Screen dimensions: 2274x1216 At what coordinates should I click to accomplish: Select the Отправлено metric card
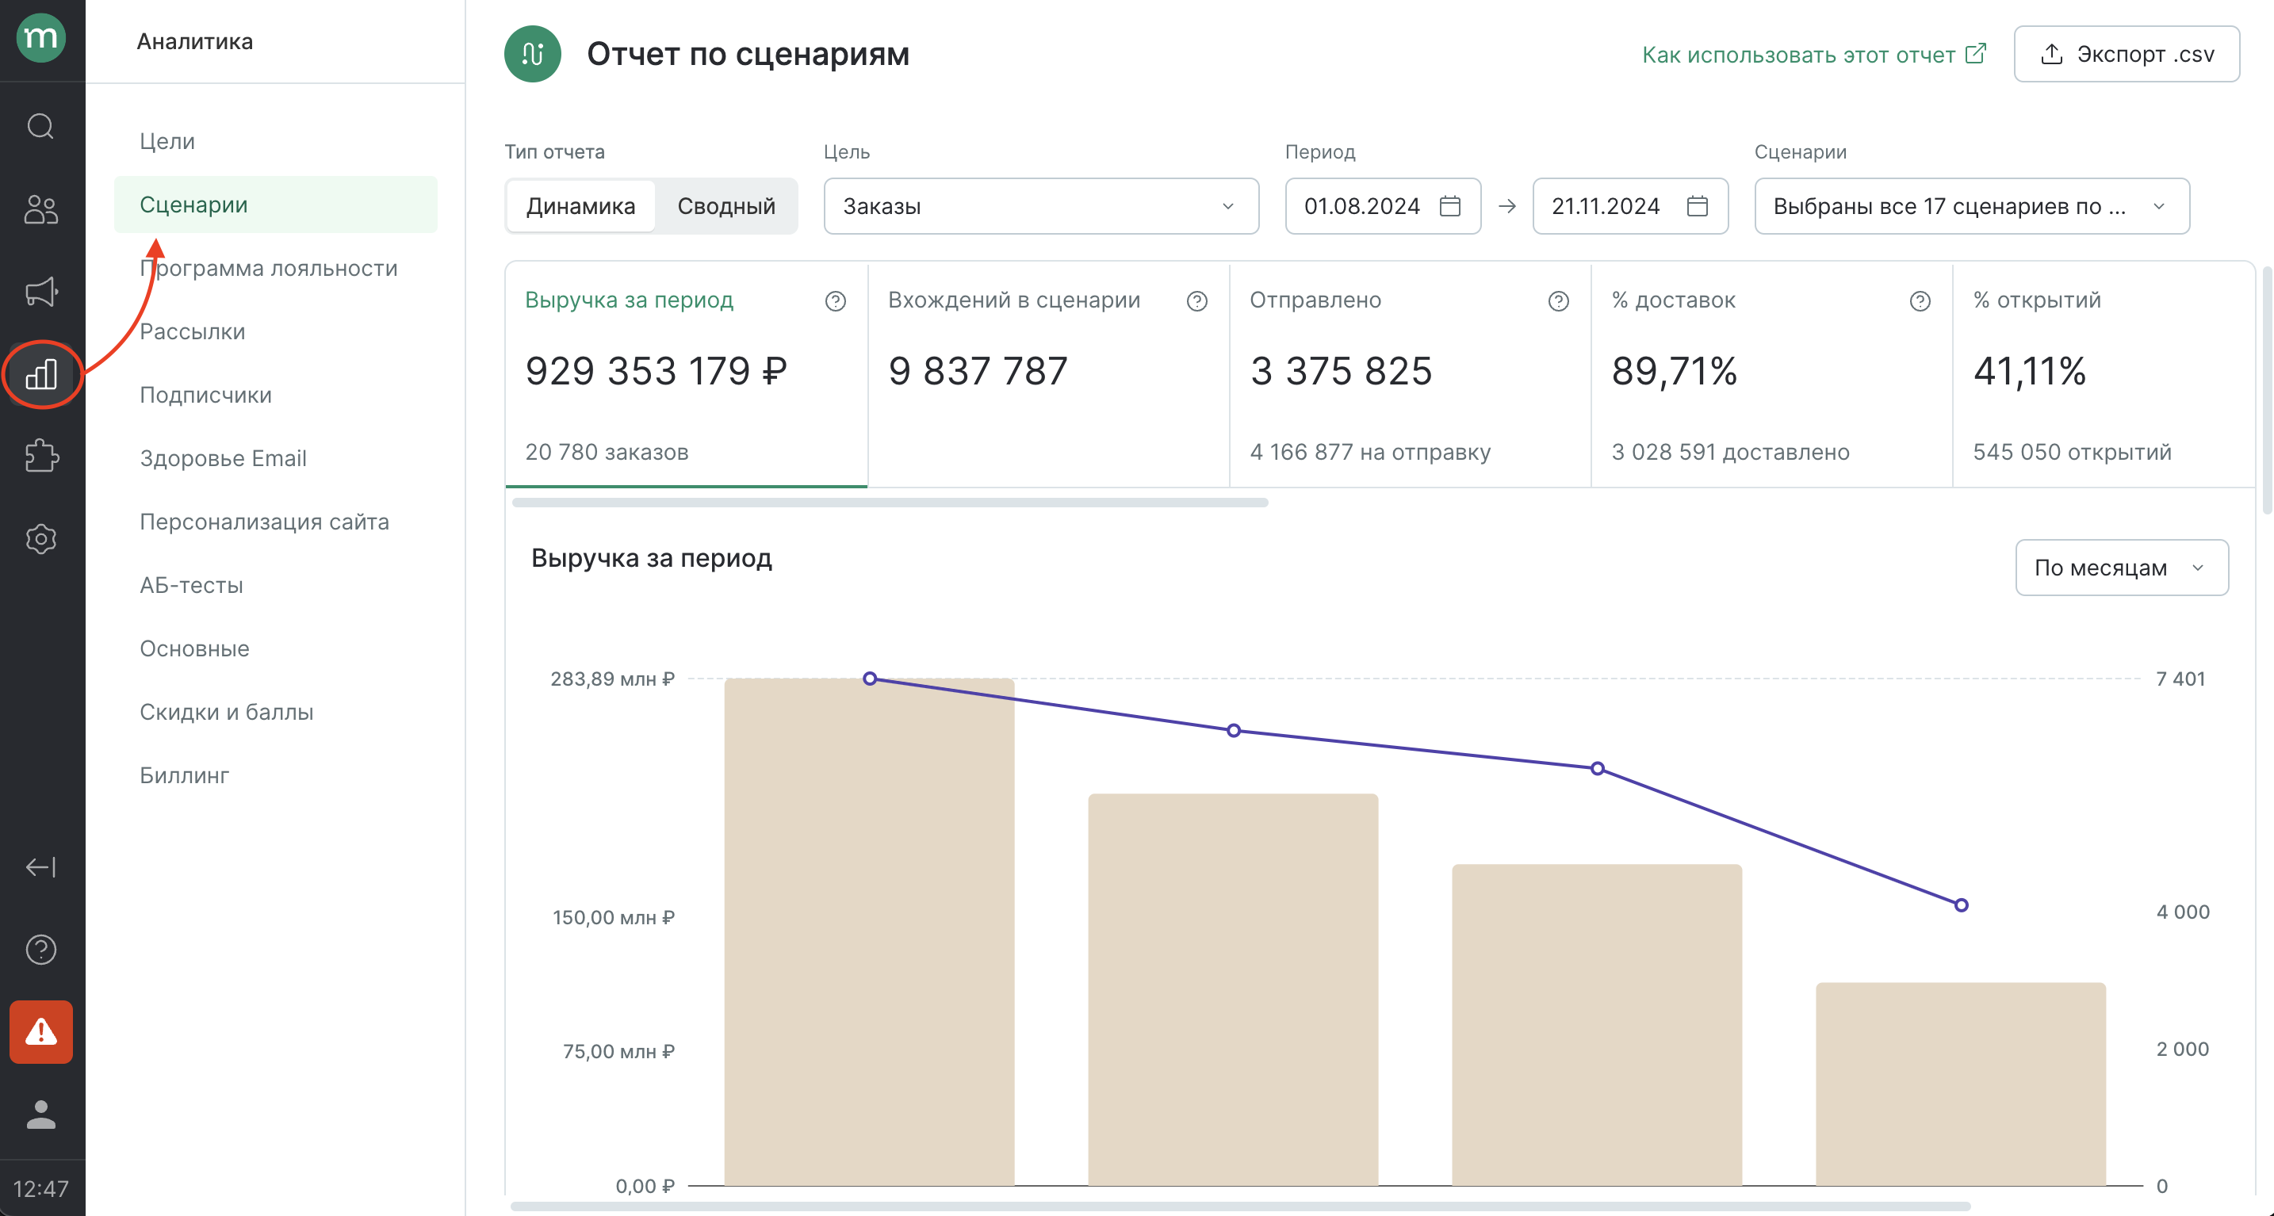coord(1410,375)
